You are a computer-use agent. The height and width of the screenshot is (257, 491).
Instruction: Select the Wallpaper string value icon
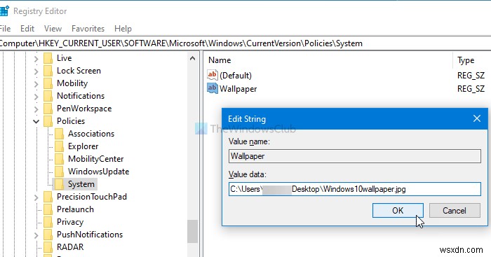212,88
